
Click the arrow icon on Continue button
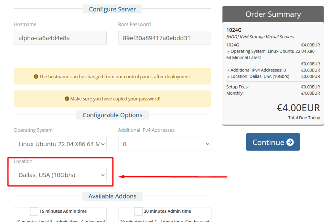click(x=290, y=142)
